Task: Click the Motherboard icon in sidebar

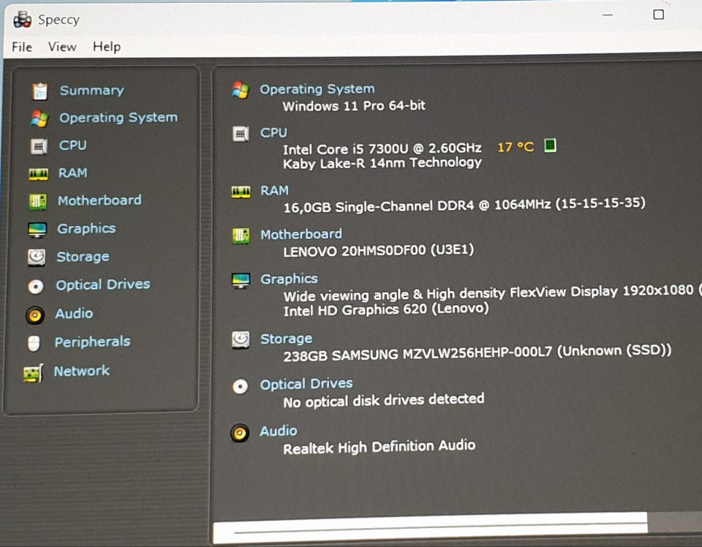Action: 38,201
